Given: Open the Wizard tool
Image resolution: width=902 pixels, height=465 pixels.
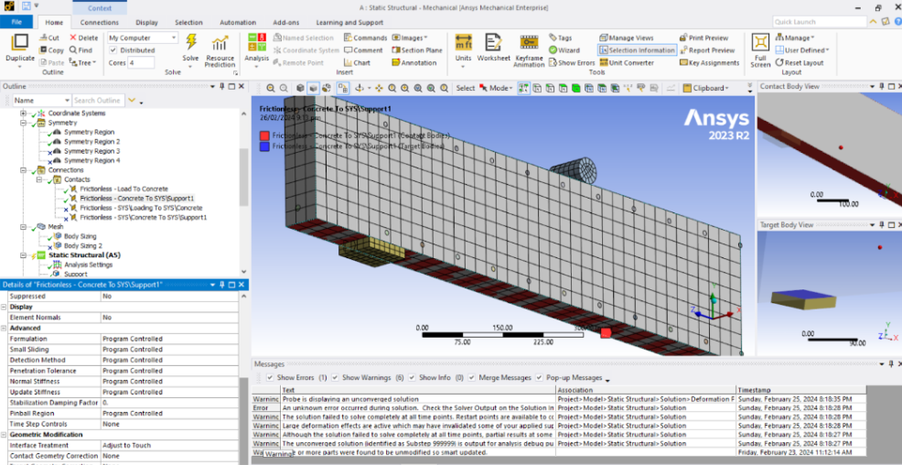Looking at the screenshot, I should point(564,50).
